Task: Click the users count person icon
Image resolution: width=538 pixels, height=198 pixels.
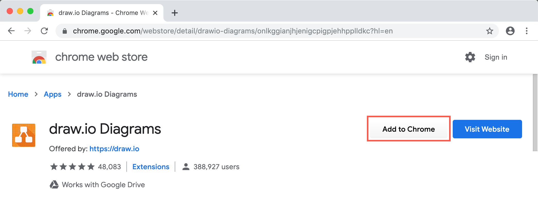Action: (x=186, y=167)
